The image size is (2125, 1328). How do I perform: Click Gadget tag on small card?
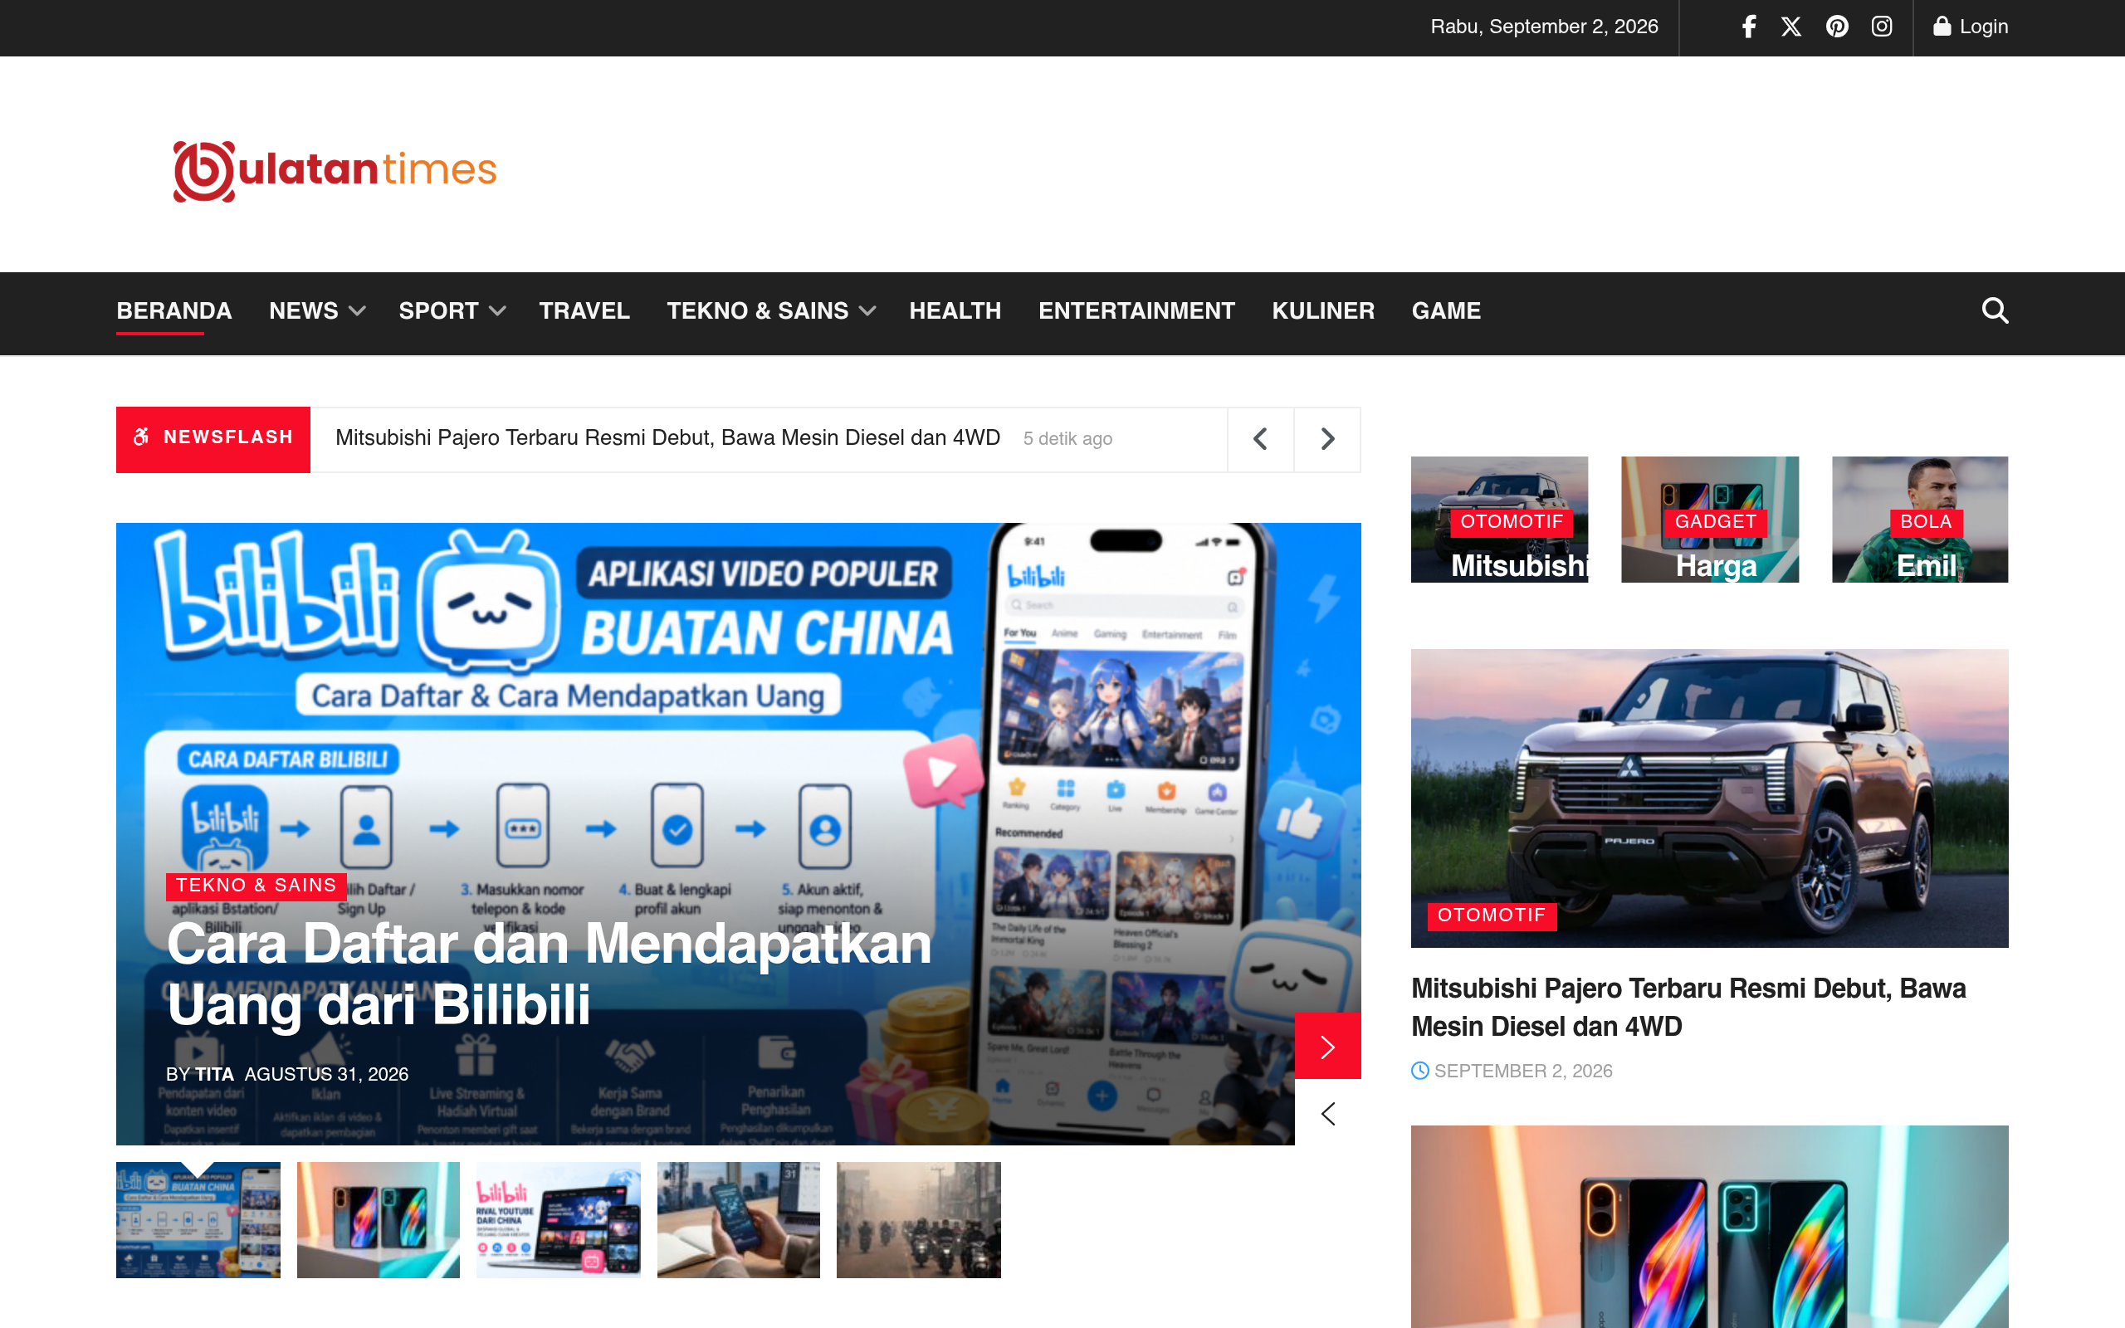(1715, 522)
